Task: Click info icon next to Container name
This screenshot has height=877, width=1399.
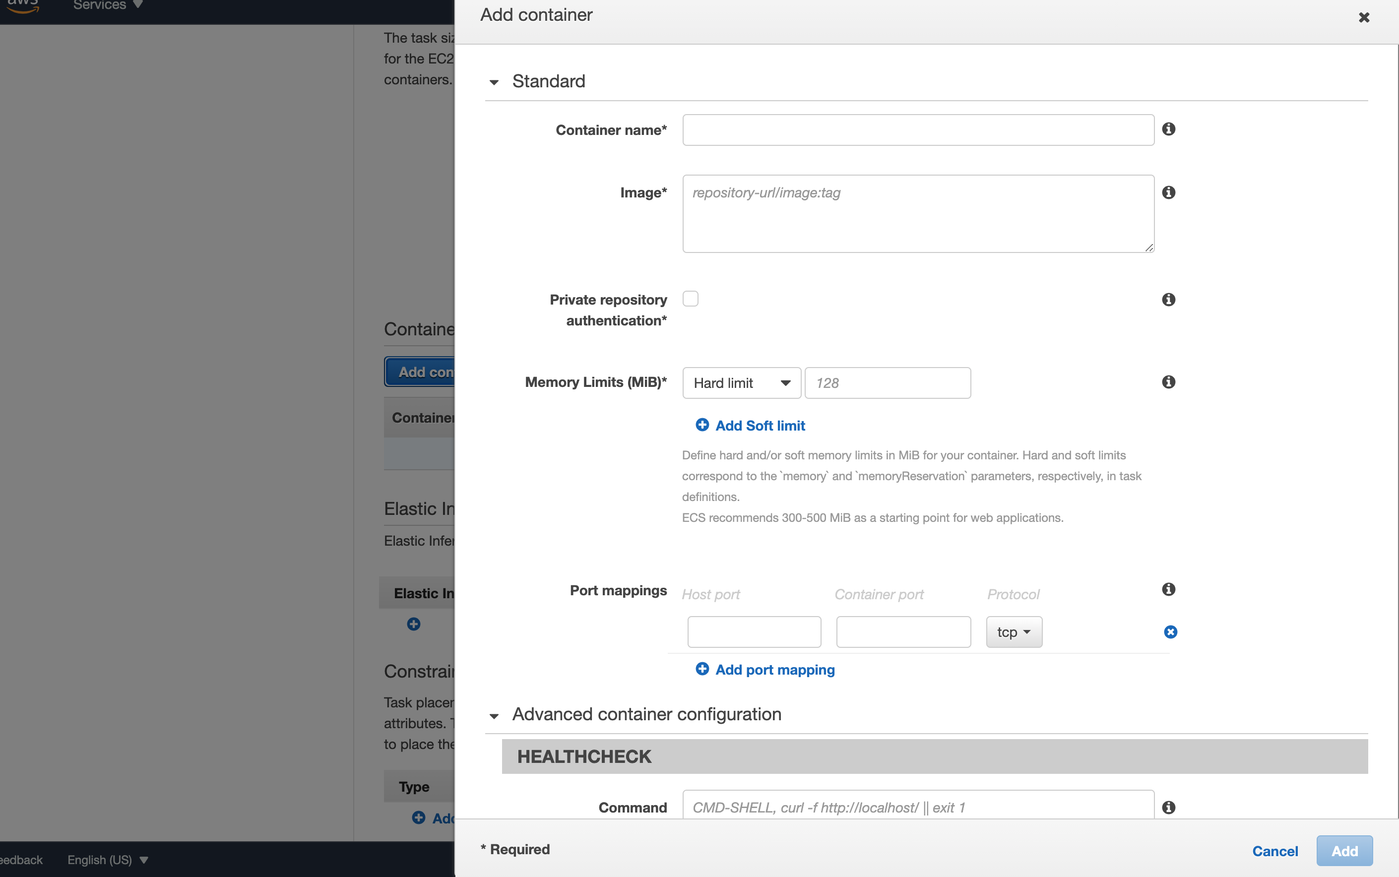Action: click(x=1168, y=129)
